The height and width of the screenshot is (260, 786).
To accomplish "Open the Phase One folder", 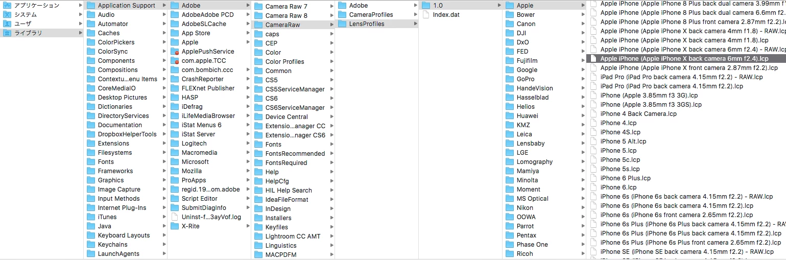I will click(544, 244).
